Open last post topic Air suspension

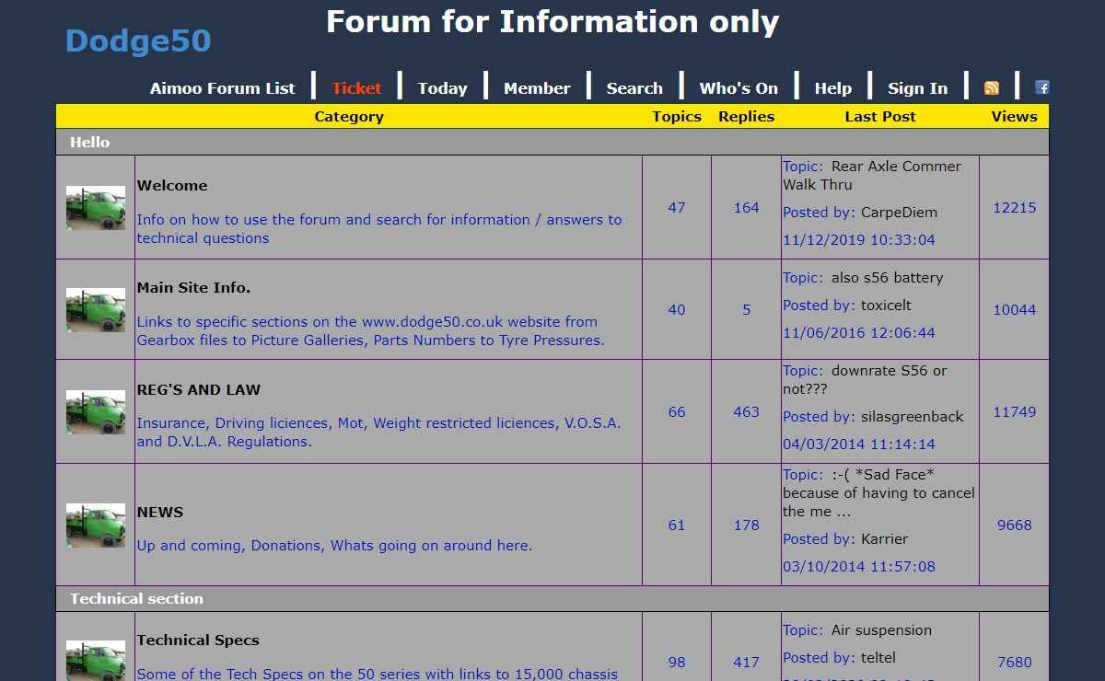881,629
